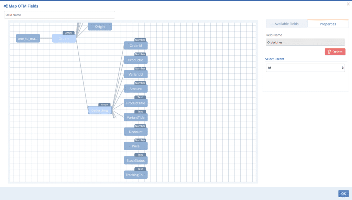Select the Orders array node
This screenshot has height=200, width=352.
tap(64, 38)
